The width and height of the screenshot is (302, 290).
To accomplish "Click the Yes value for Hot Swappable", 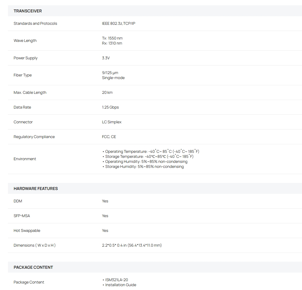I will [x=105, y=231].
